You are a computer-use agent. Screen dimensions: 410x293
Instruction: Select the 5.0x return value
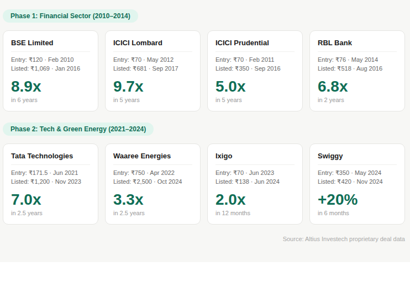230,86
